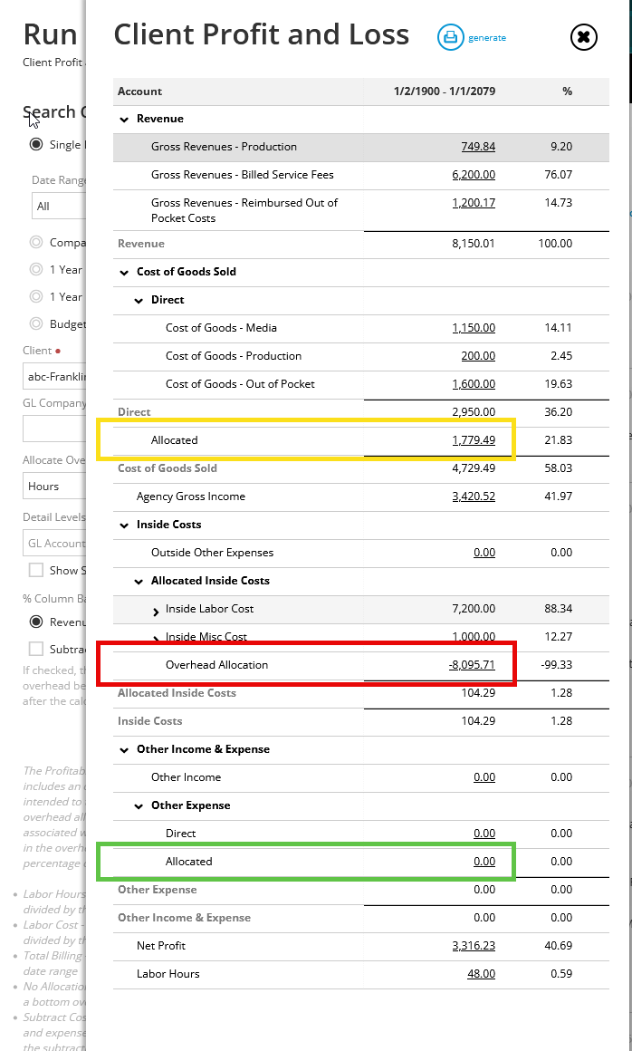Click the Account column header
This screenshot has width=632, height=1051.
pos(140,92)
